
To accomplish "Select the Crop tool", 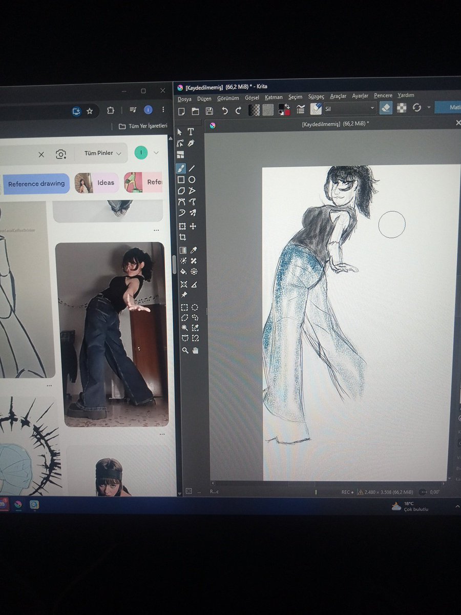I will point(182,238).
